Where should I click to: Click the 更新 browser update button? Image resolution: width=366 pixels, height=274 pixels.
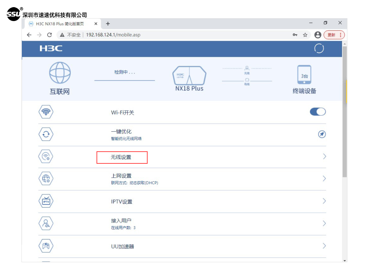tap(333, 35)
